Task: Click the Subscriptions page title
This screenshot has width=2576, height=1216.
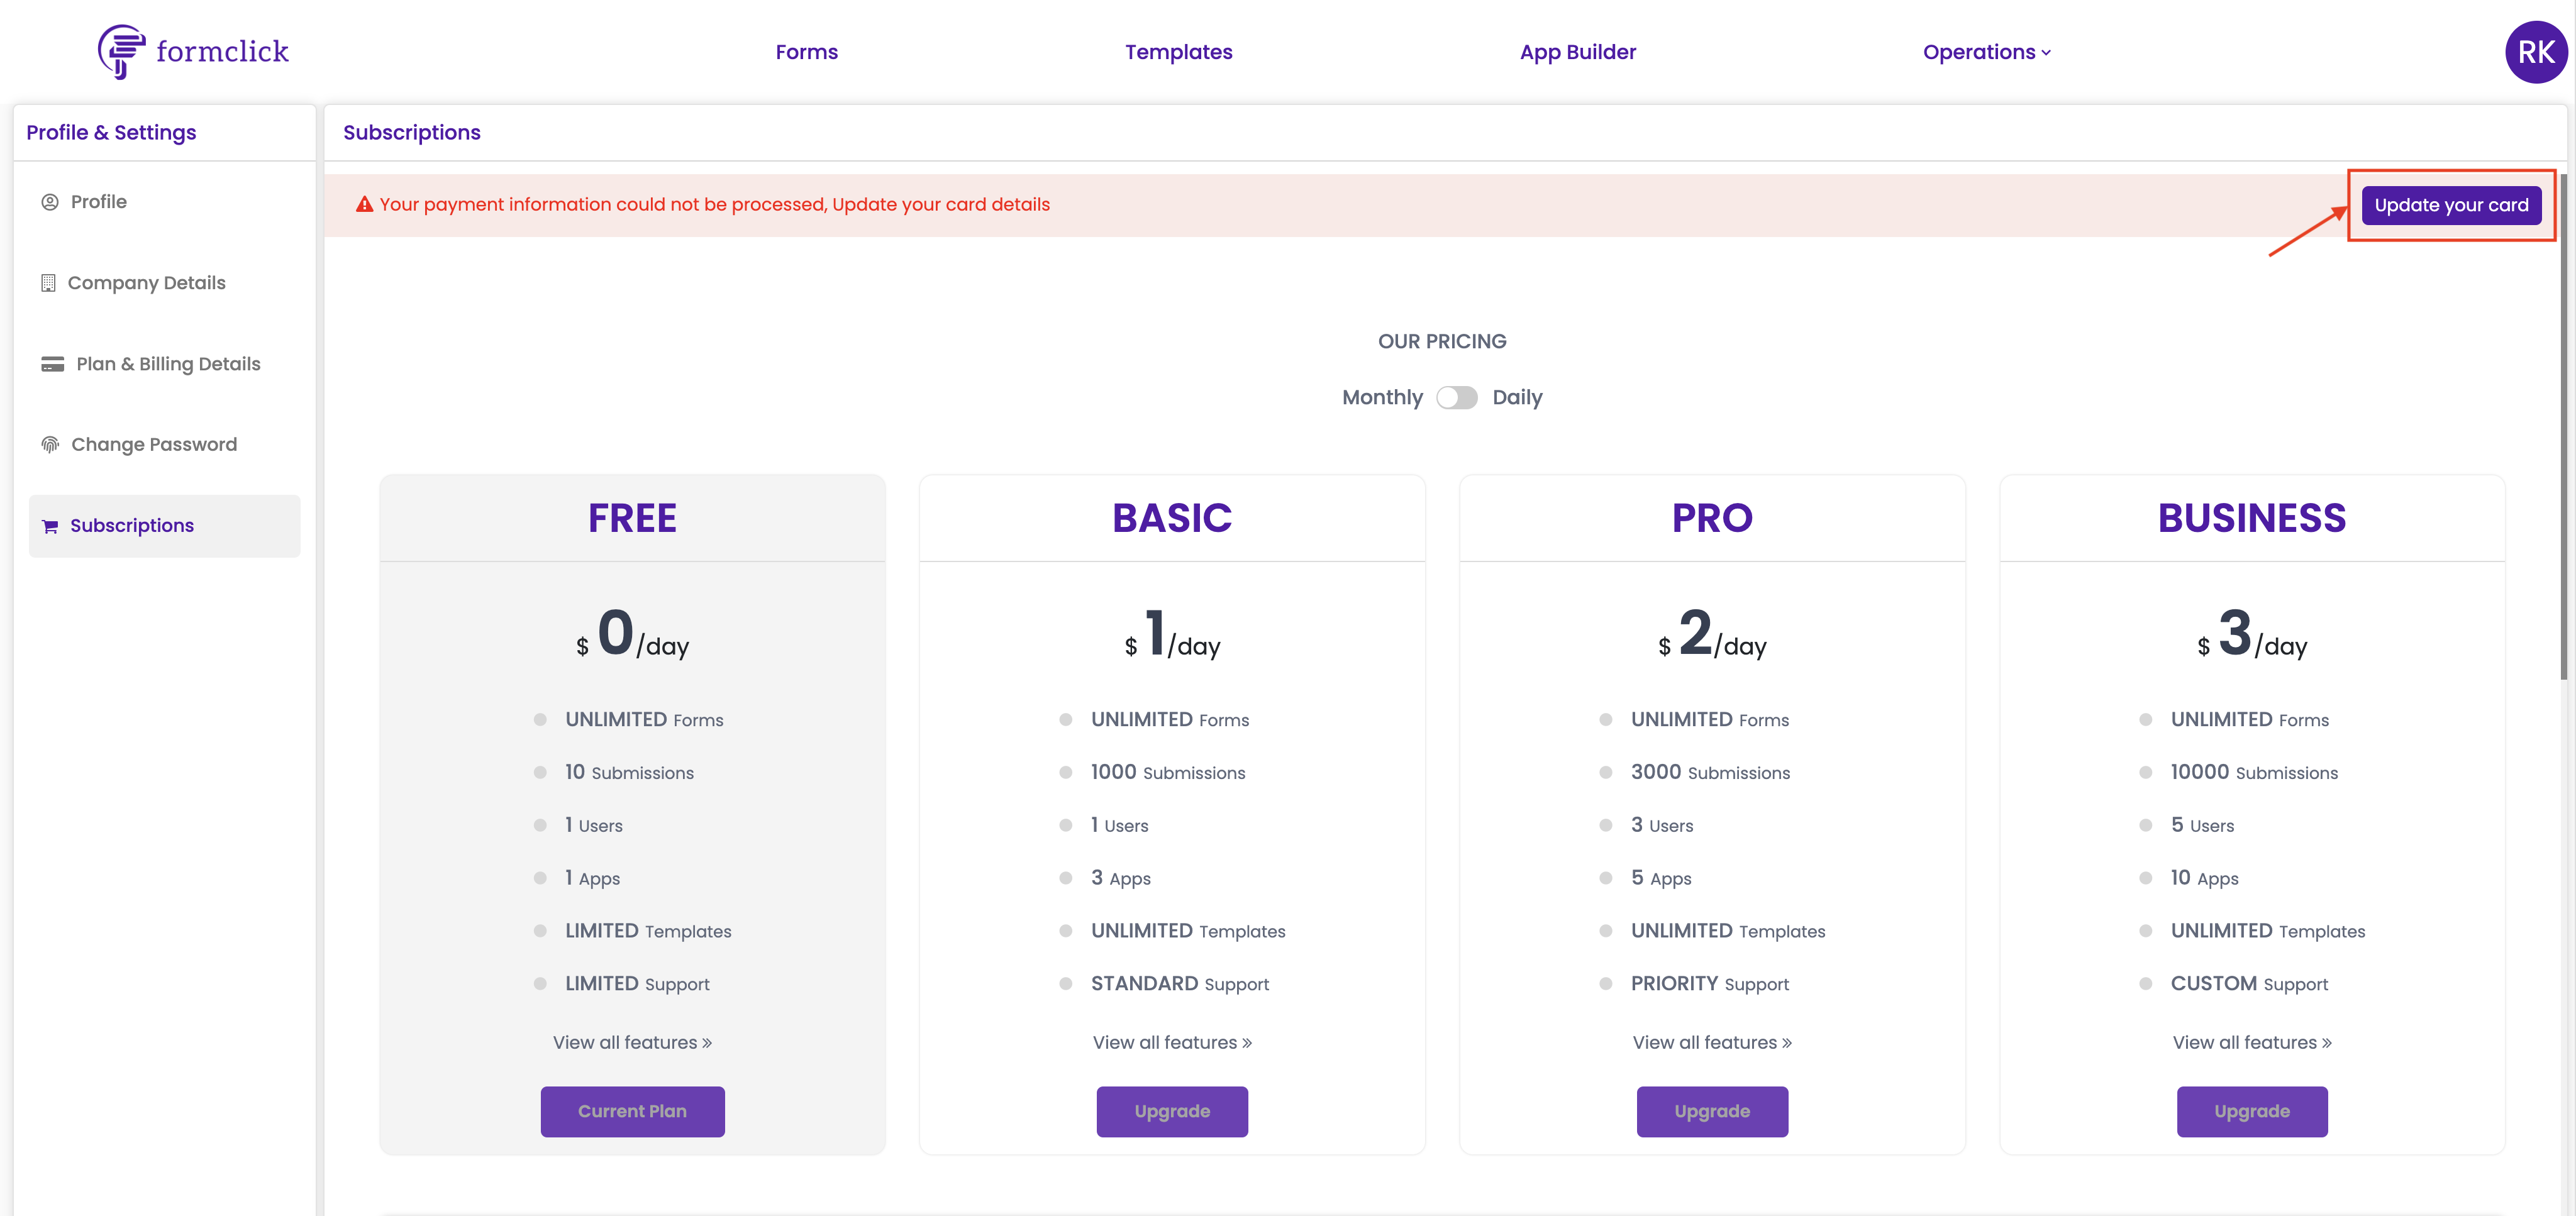Action: click(x=411, y=132)
